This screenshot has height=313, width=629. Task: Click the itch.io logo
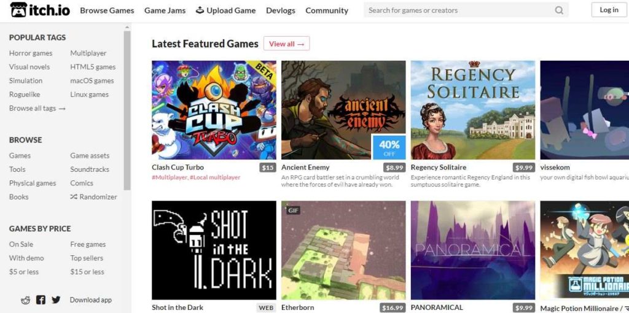[40, 10]
